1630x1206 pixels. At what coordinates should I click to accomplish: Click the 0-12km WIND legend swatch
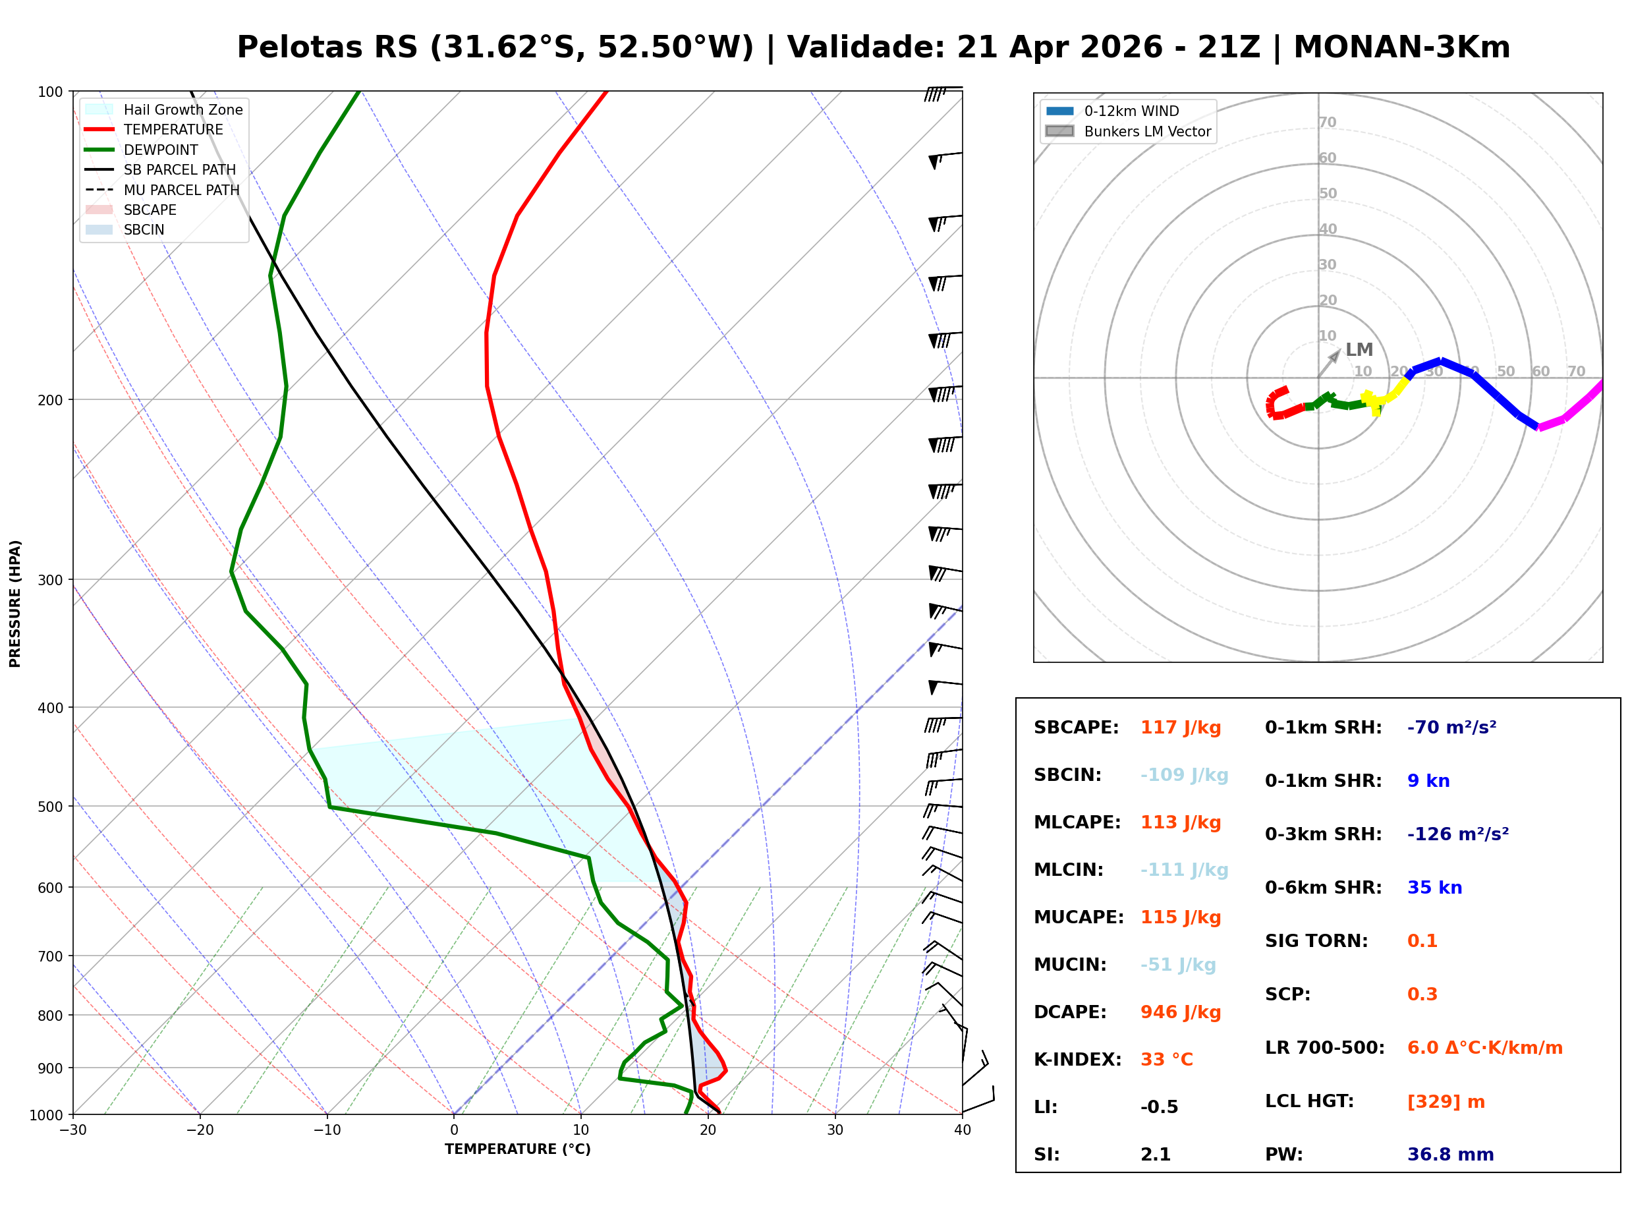coord(1059,111)
